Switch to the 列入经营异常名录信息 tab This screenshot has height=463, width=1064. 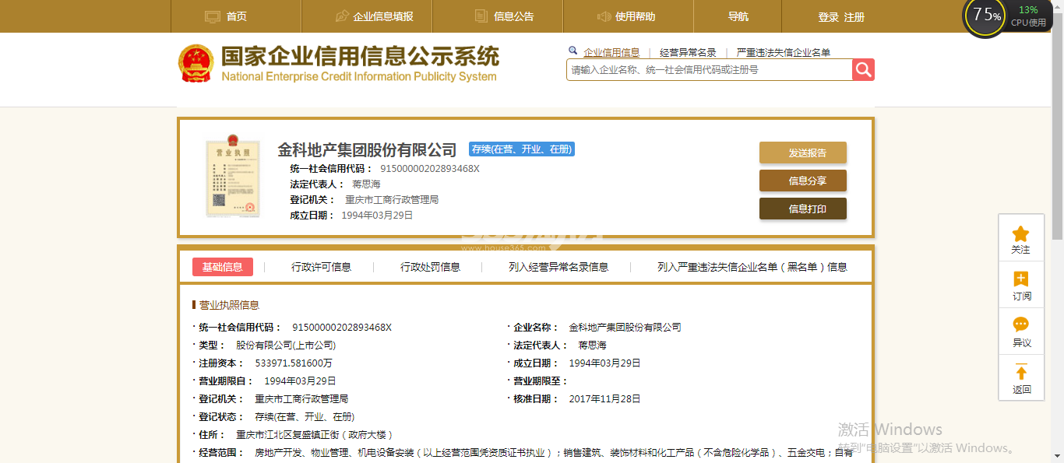point(558,267)
